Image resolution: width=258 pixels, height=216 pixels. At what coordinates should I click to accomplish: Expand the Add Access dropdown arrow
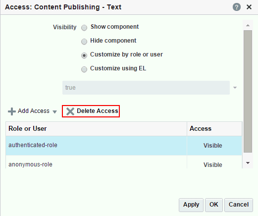pos(54,112)
